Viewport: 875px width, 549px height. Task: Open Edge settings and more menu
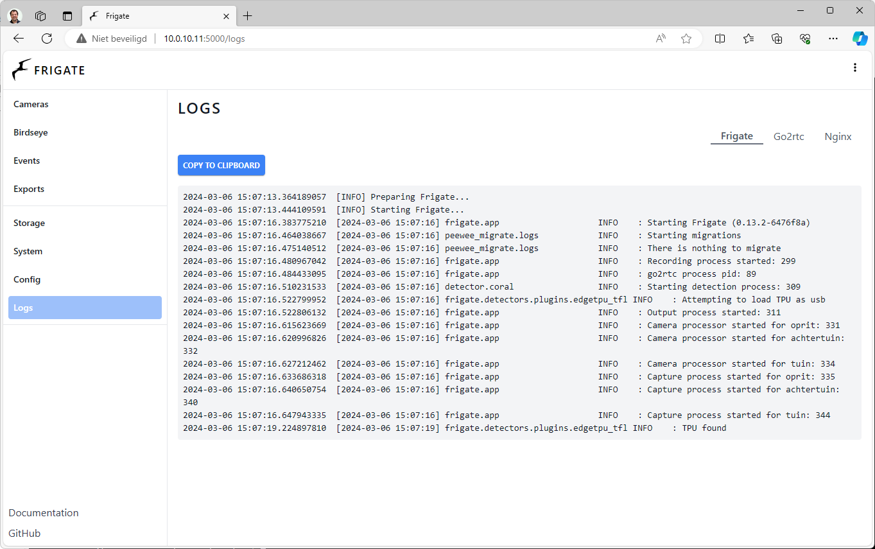click(x=833, y=39)
